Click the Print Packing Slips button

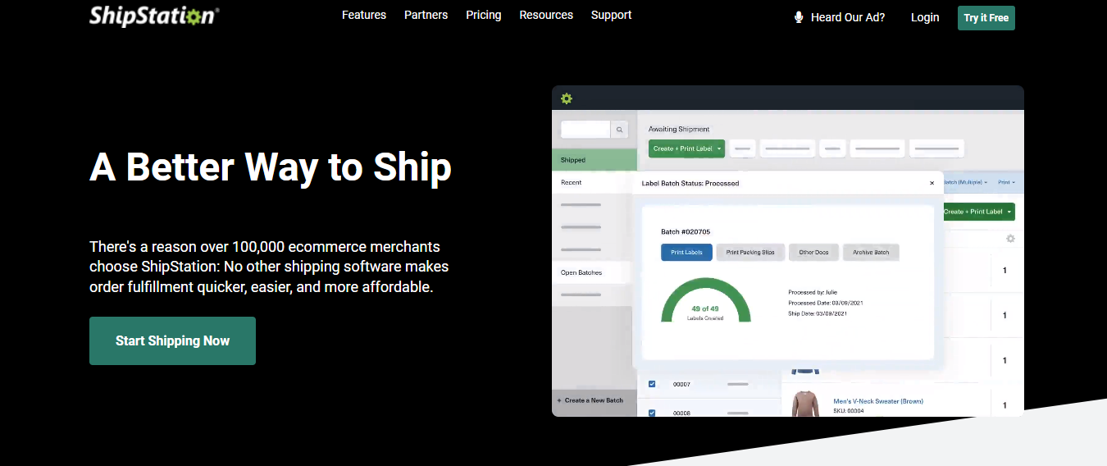click(750, 252)
